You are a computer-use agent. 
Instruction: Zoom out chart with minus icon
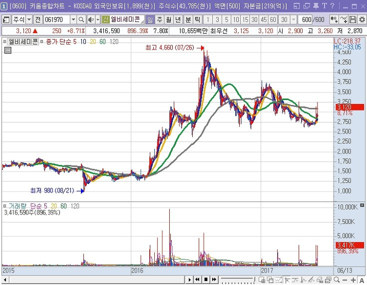345,280
